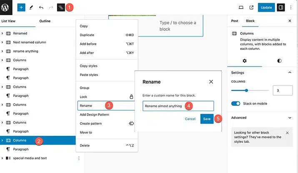The height and width of the screenshot is (173, 298).
Task: Expand the special media and text block
Action: (x=2, y=158)
